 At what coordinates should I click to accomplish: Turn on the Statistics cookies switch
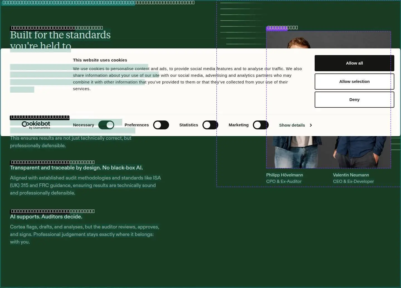click(x=210, y=125)
